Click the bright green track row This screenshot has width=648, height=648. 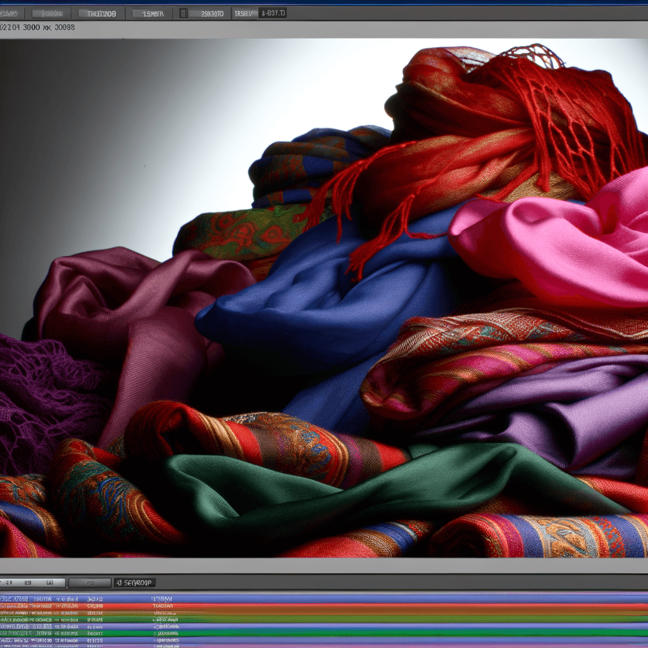(324, 633)
